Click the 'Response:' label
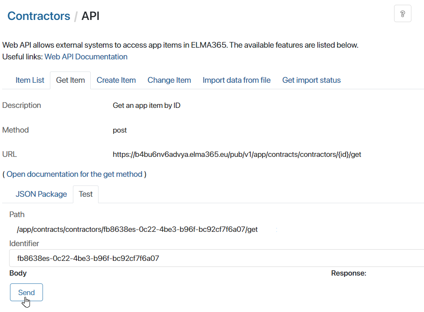 pos(348,273)
